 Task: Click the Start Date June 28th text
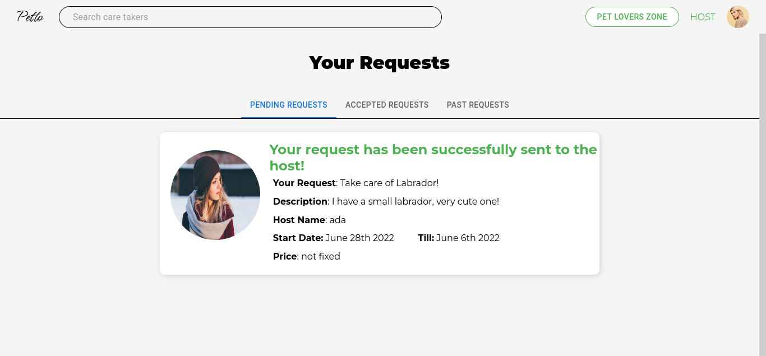coord(334,238)
